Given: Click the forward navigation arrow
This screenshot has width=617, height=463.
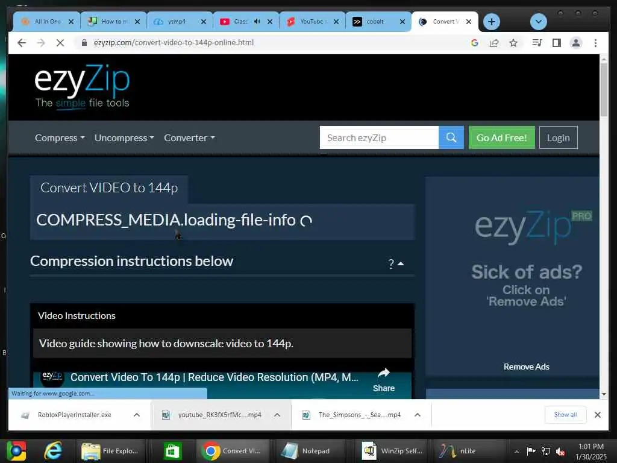Looking at the screenshot, I should coord(41,43).
